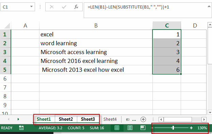
Task: Click cell containing 'word learning'
Action: (x=96, y=43)
